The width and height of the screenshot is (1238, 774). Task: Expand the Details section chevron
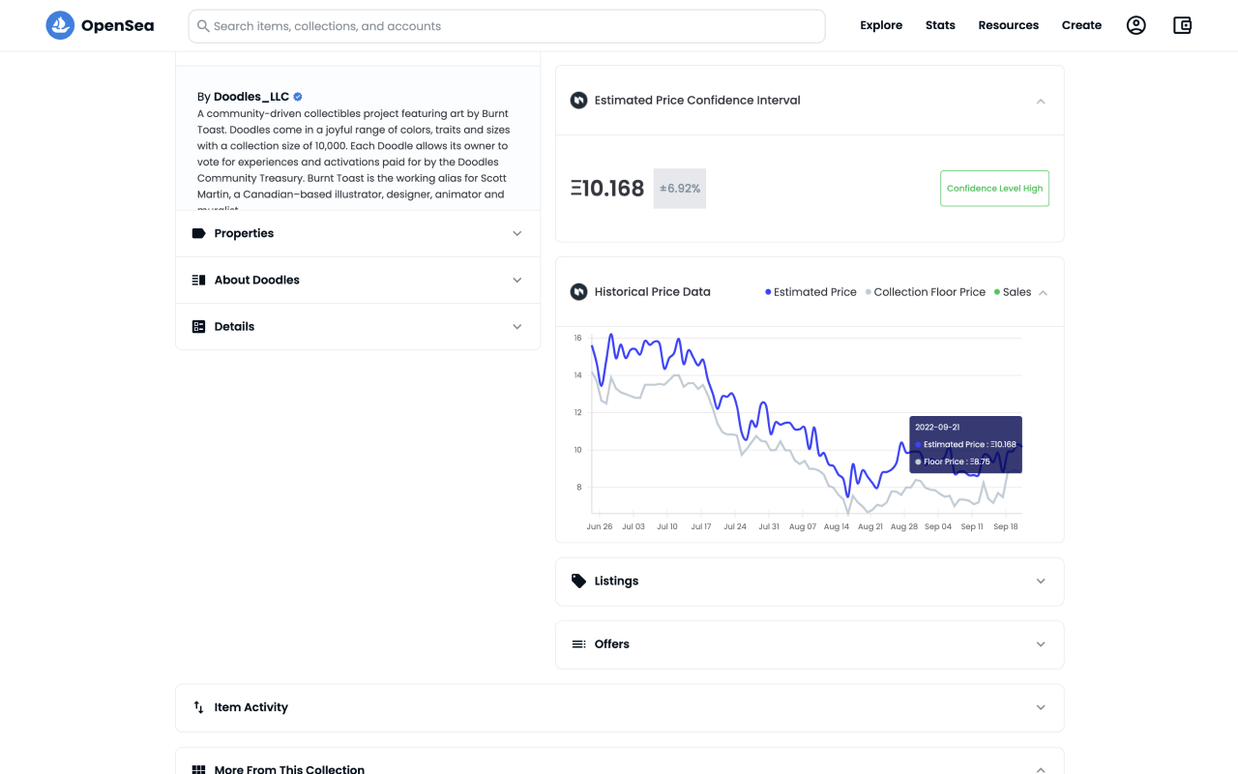(x=516, y=326)
